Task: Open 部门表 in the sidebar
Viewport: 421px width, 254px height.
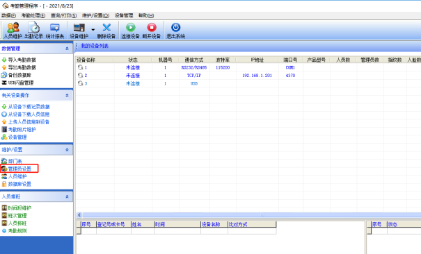Action: (15, 161)
